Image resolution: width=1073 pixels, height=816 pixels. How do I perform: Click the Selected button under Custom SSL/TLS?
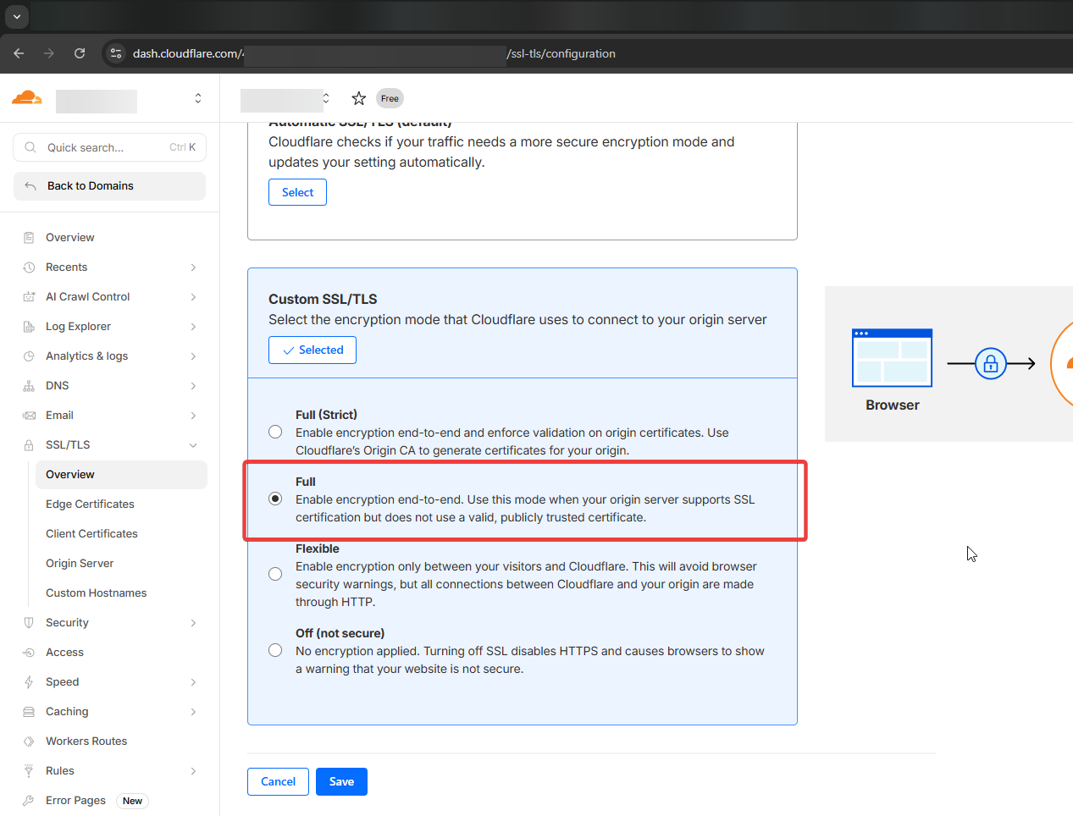[312, 350]
